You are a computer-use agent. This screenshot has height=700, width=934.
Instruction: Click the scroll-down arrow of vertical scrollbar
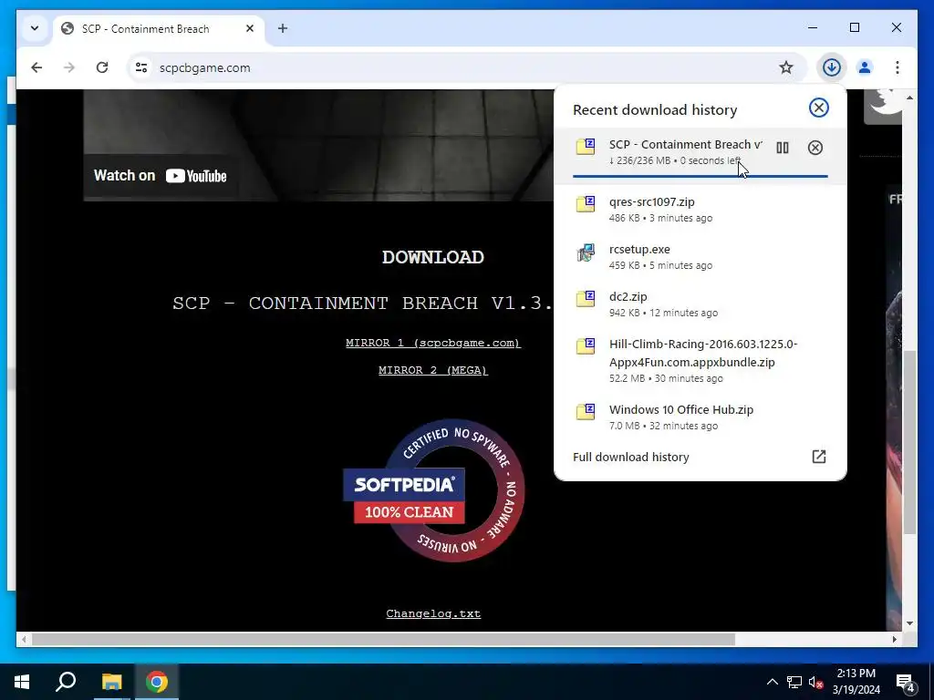tap(909, 623)
